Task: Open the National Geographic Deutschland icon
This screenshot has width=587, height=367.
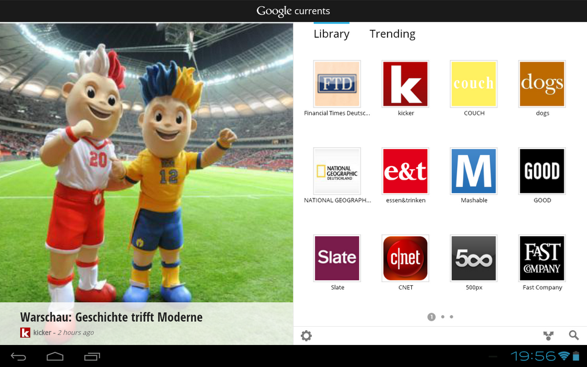Action: pyautogui.click(x=337, y=171)
